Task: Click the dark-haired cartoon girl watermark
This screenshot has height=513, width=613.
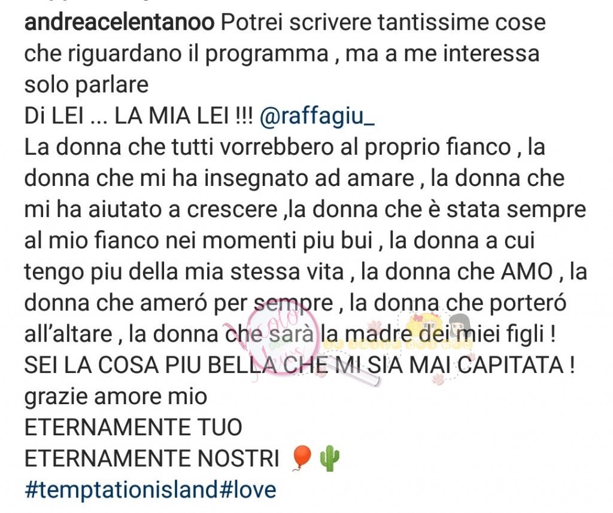Action: click(x=460, y=326)
